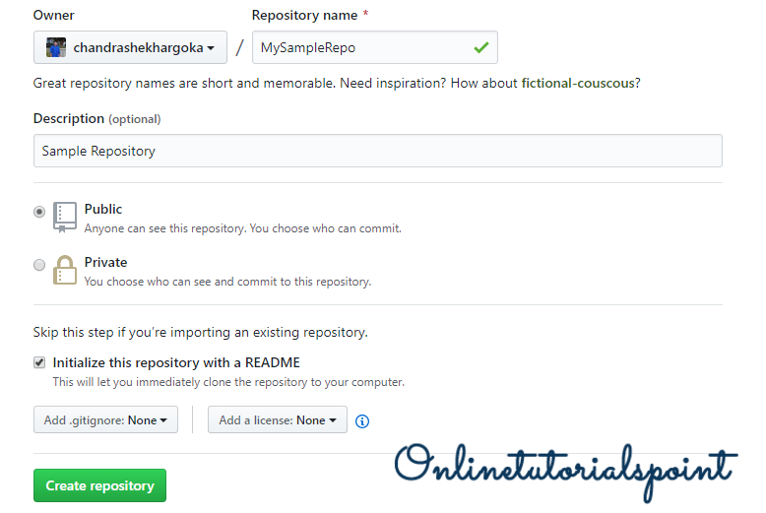Click the private repository lock icon
The height and width of the screenshot is (513, 766).
point(65,270)
